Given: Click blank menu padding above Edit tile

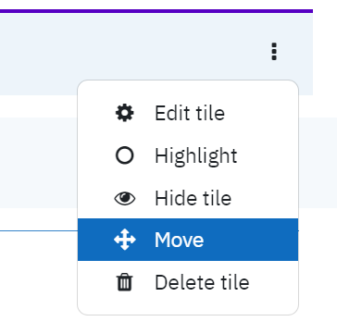Looking at the screenshot, I should point(188,87).
